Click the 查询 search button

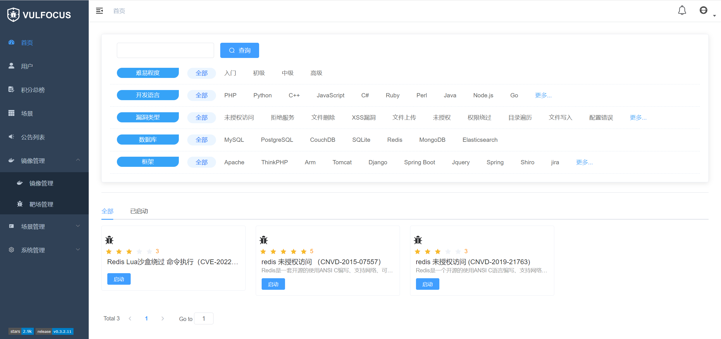tap(239, 50)
